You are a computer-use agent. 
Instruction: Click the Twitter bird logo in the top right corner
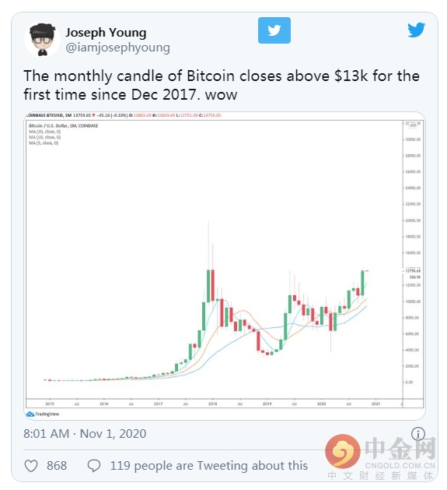point(416,30)
